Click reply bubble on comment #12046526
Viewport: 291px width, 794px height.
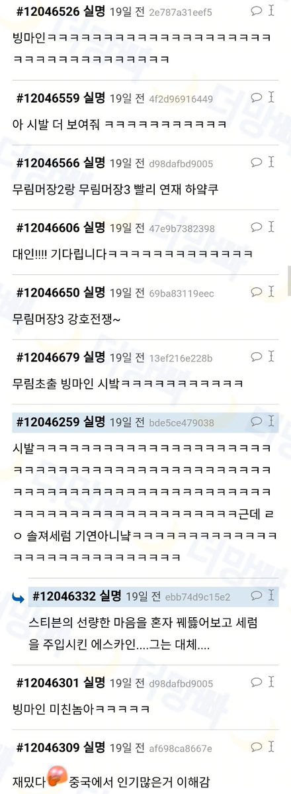click(257, 10)
